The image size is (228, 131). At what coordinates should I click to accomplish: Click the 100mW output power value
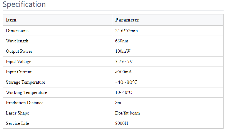[123, 51]
